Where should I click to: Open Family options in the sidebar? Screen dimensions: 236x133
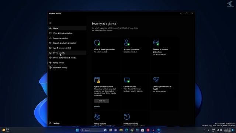(x=67, y=63)
